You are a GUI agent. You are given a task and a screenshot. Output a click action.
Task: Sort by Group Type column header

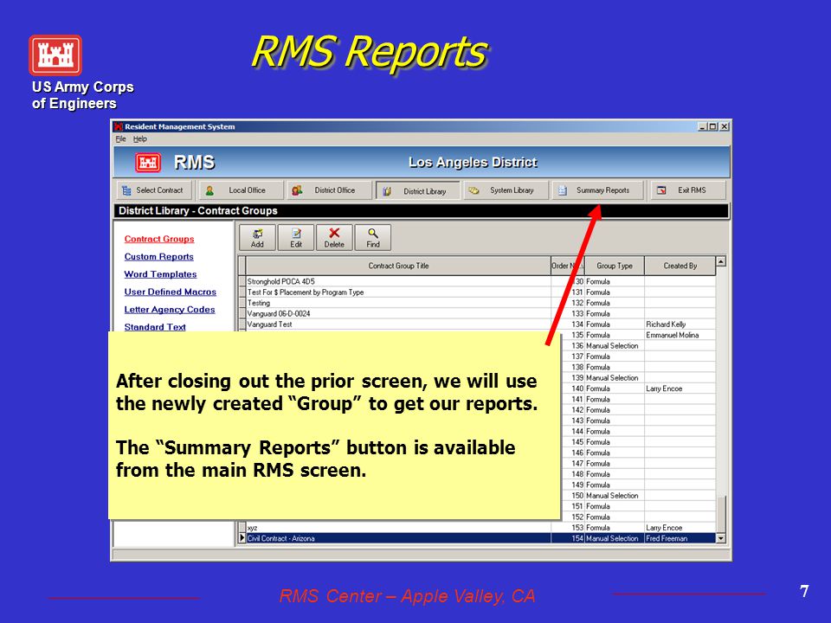coord(615,266)
